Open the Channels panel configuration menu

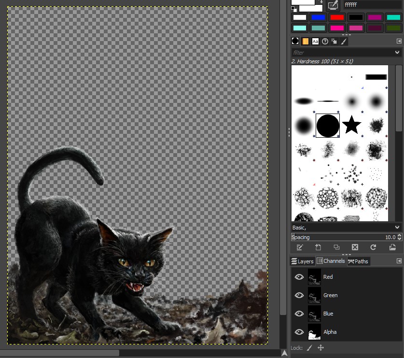click(x=399, y=261)
